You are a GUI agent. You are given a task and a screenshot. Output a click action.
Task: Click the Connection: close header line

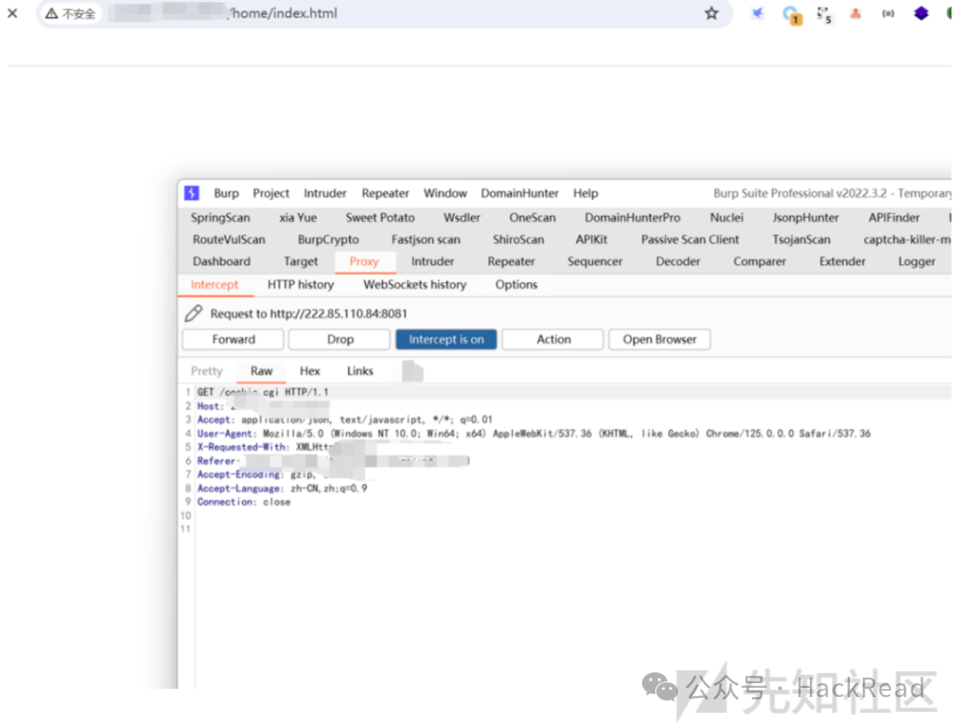[244, 502]
